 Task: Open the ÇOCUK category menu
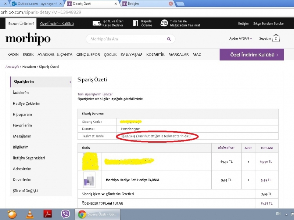click(x=110, y=55)
